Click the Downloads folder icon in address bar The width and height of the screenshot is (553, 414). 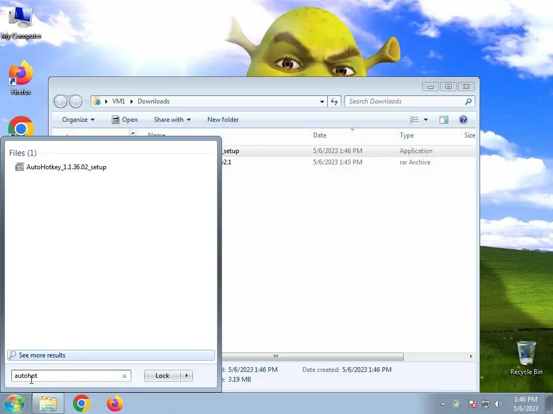97,101
